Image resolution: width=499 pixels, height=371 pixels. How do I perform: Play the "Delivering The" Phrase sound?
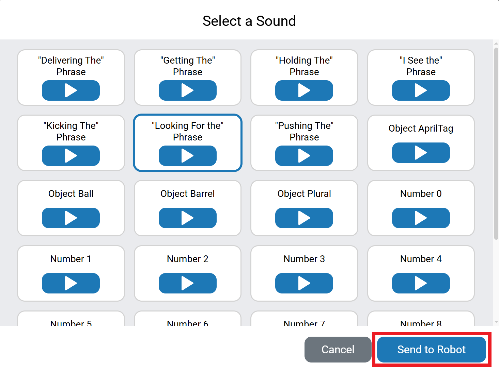coord(71,90)
